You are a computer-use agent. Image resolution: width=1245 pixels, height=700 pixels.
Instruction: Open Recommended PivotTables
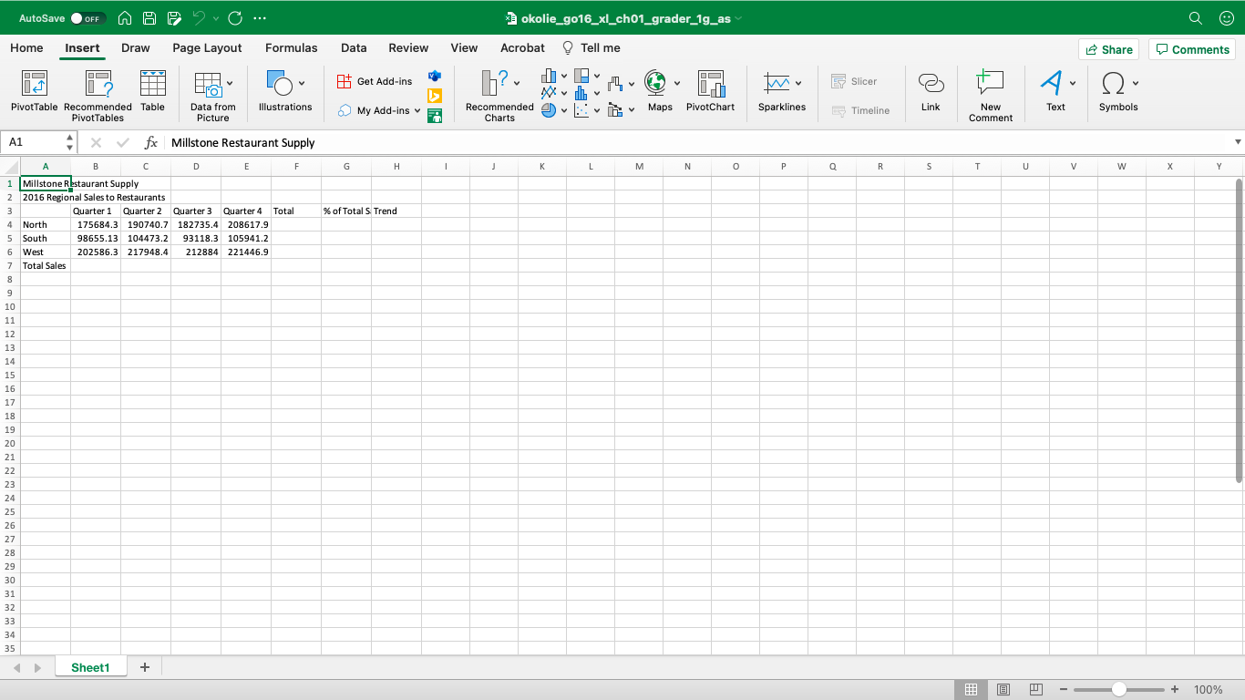point(98,97)
